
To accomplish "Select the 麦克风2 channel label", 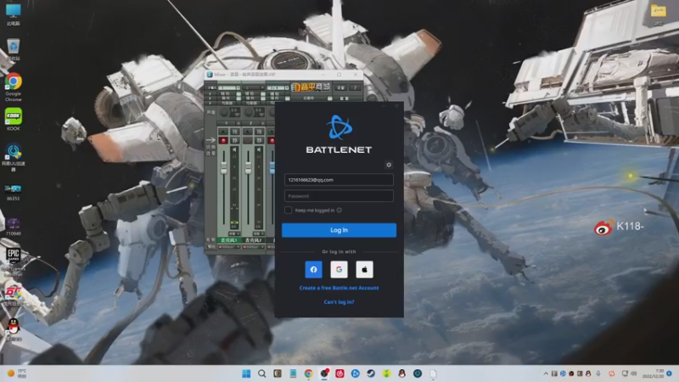I will tap(253, 240).
